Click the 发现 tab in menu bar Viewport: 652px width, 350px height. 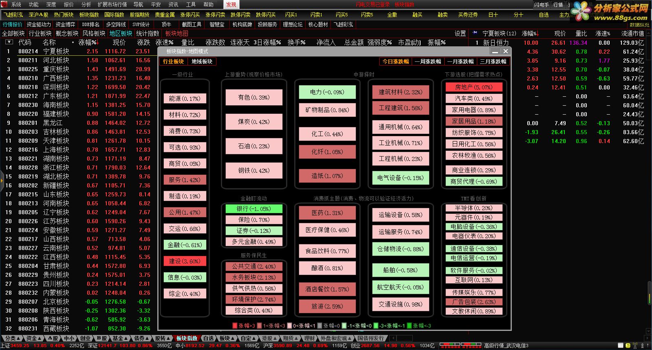[231, 4]
